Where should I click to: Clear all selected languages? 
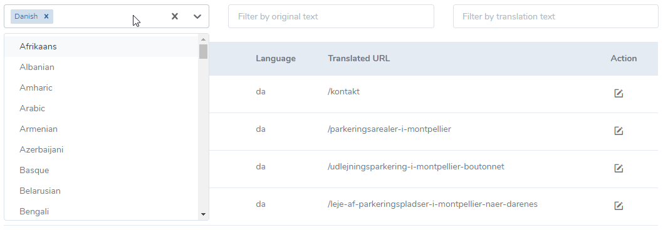click(175, 16)
